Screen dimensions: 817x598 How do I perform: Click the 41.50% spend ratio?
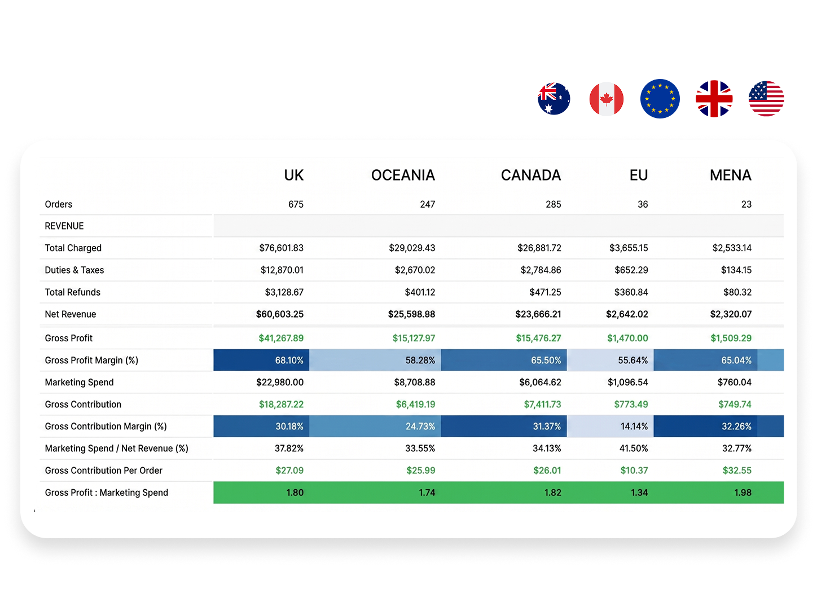[634, 448]
